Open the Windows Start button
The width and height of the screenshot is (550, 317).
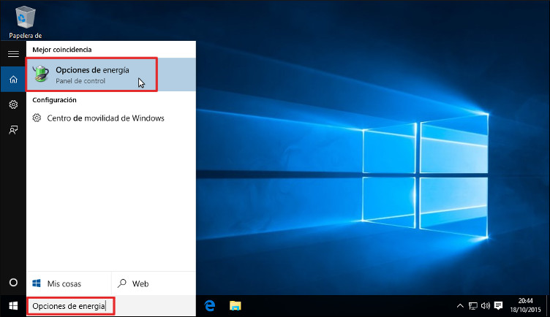[12, 306]
